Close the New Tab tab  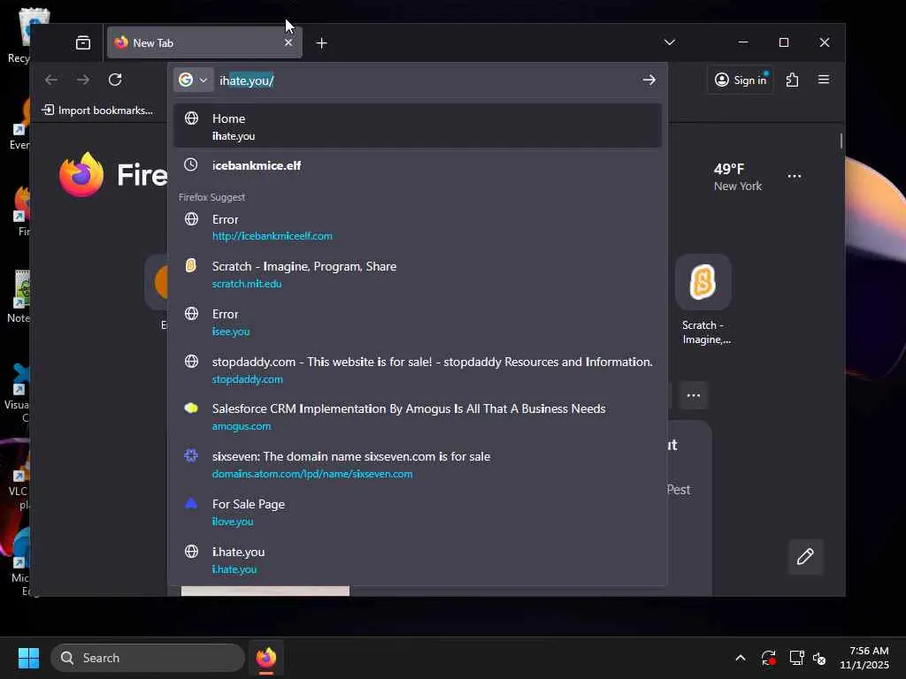coord(288,42)
